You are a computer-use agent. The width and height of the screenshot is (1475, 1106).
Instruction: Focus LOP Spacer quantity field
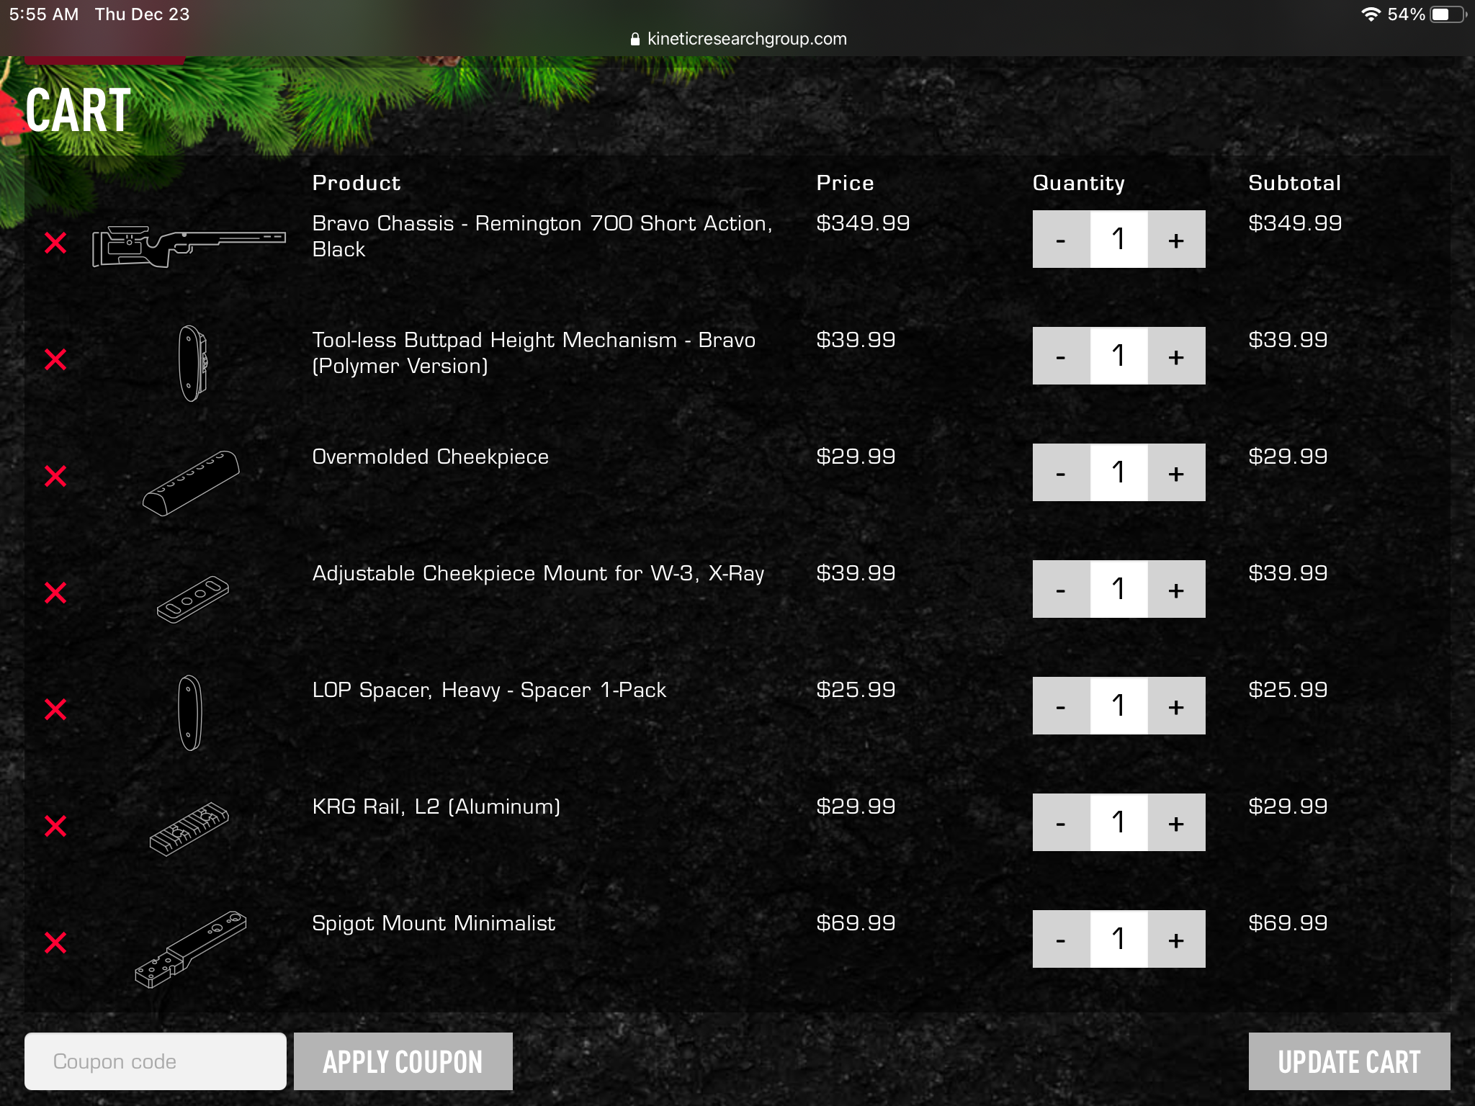[x=1118, y=706]
